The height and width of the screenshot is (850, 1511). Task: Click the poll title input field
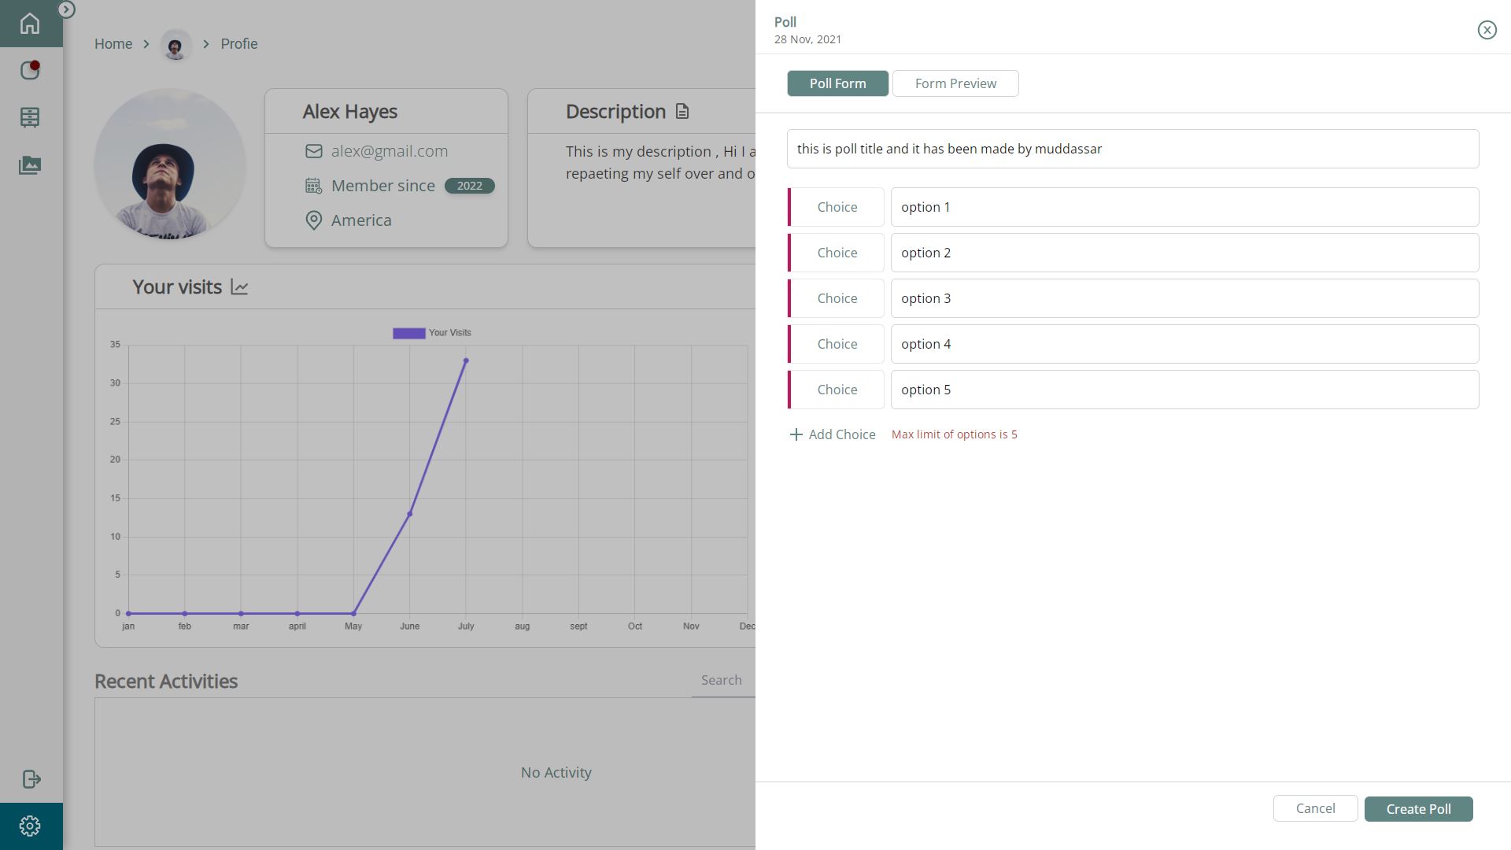[1133, 149]
